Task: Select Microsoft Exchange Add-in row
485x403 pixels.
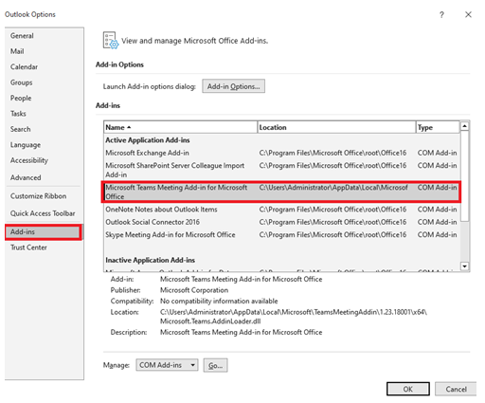Action: 281,153
